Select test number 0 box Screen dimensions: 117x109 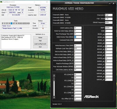click(x=3, y=23)
